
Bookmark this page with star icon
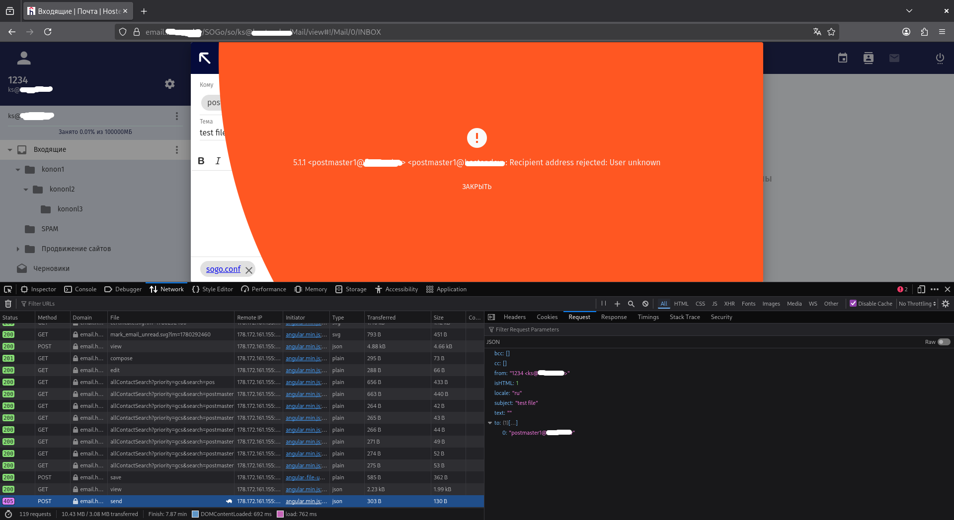[x=831, y=32]
